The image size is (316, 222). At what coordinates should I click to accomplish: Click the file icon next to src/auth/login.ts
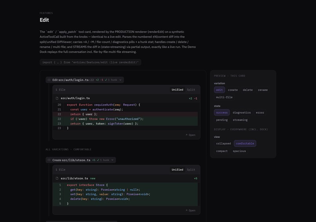pos(57,98)
